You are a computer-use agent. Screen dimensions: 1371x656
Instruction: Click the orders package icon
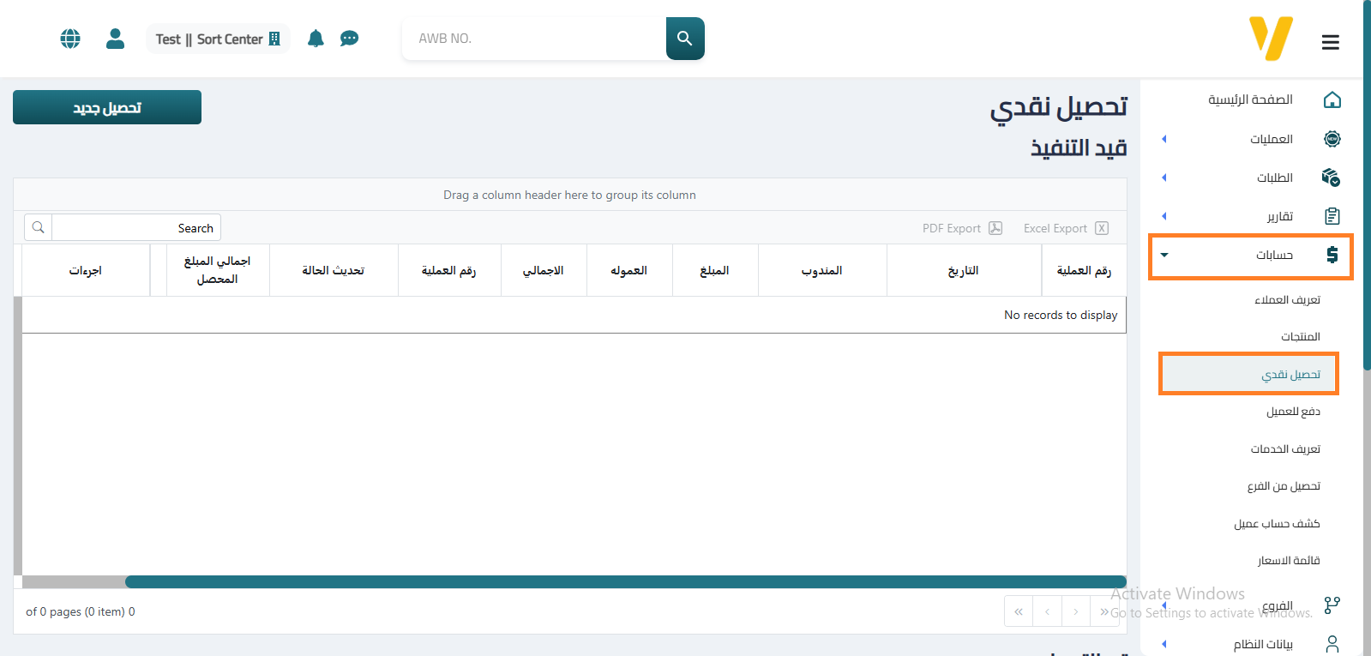click(1331, 178)
